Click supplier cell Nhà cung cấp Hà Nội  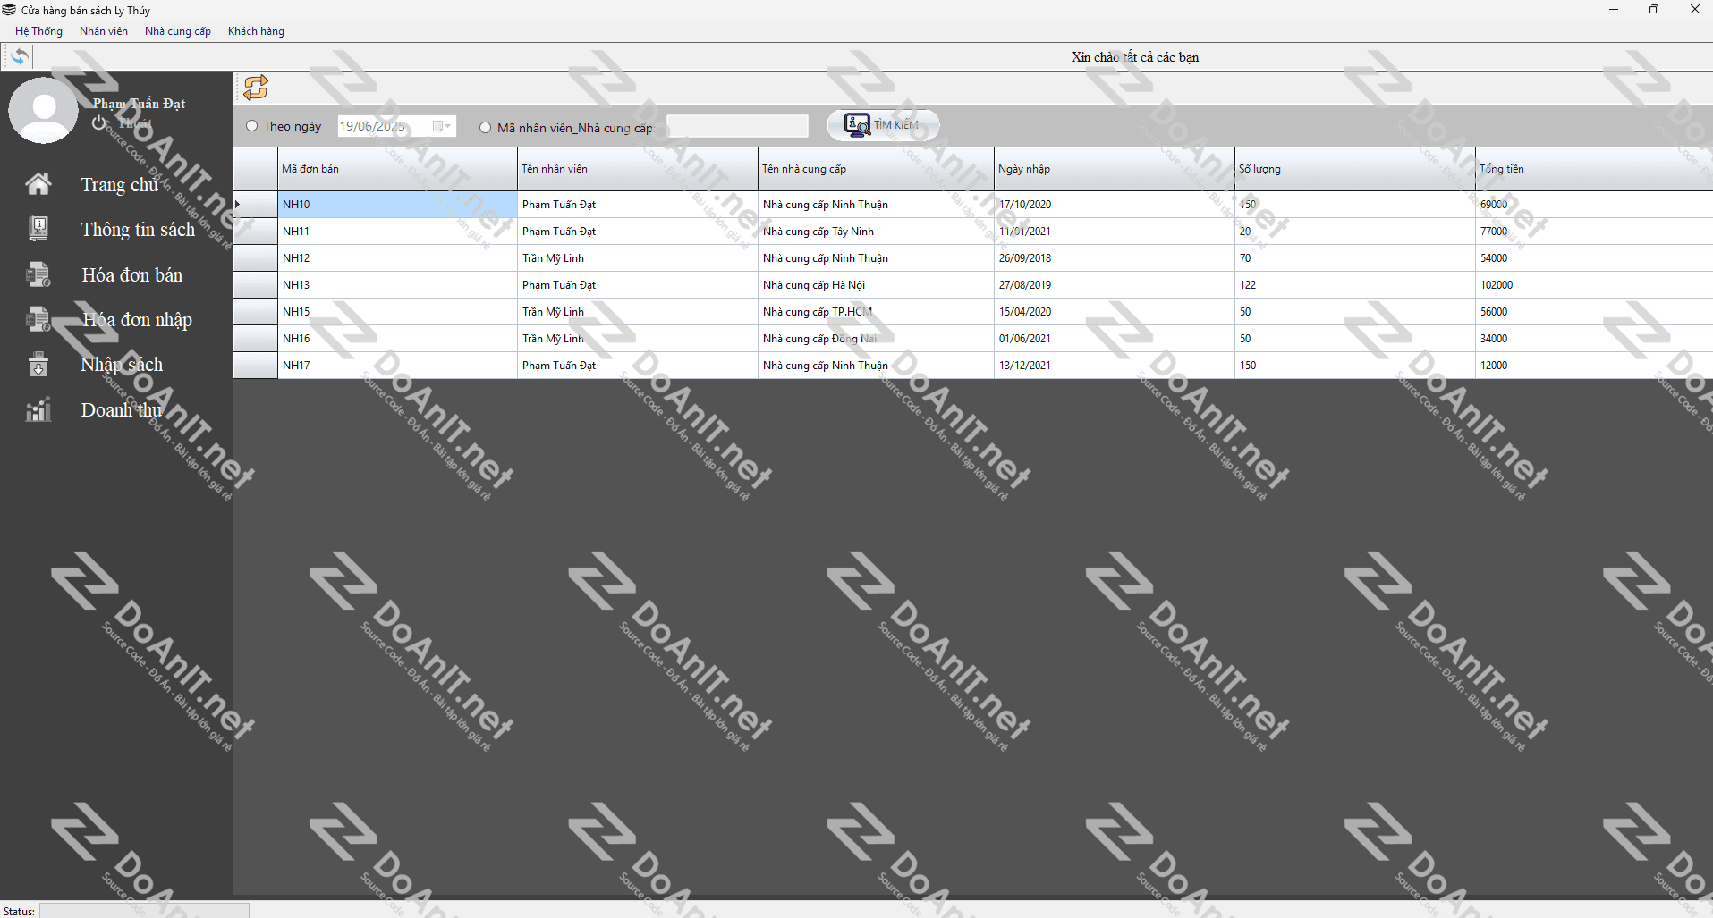[x=876, y=285]
